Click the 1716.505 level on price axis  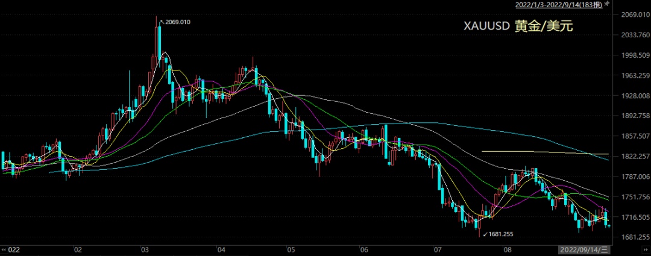point(633,217)
